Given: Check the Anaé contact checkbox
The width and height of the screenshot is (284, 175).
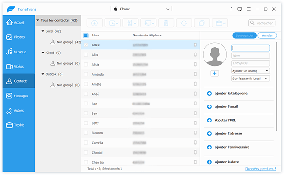Looking at the screenshot, I should [x=86, y=94].
